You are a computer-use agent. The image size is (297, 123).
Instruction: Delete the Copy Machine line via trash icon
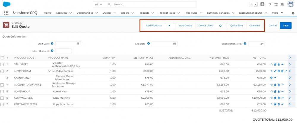click(x=279, y=98)
